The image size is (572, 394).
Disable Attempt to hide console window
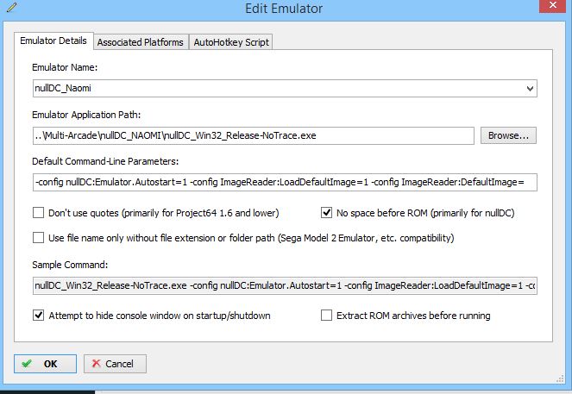38,316
